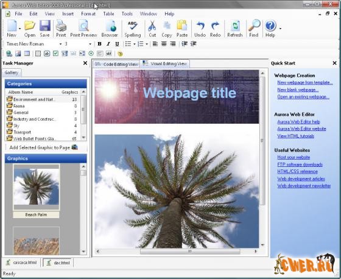The image size is (341, 279).
Task: Close the Task Manager panel
Action: pos(85,63)
